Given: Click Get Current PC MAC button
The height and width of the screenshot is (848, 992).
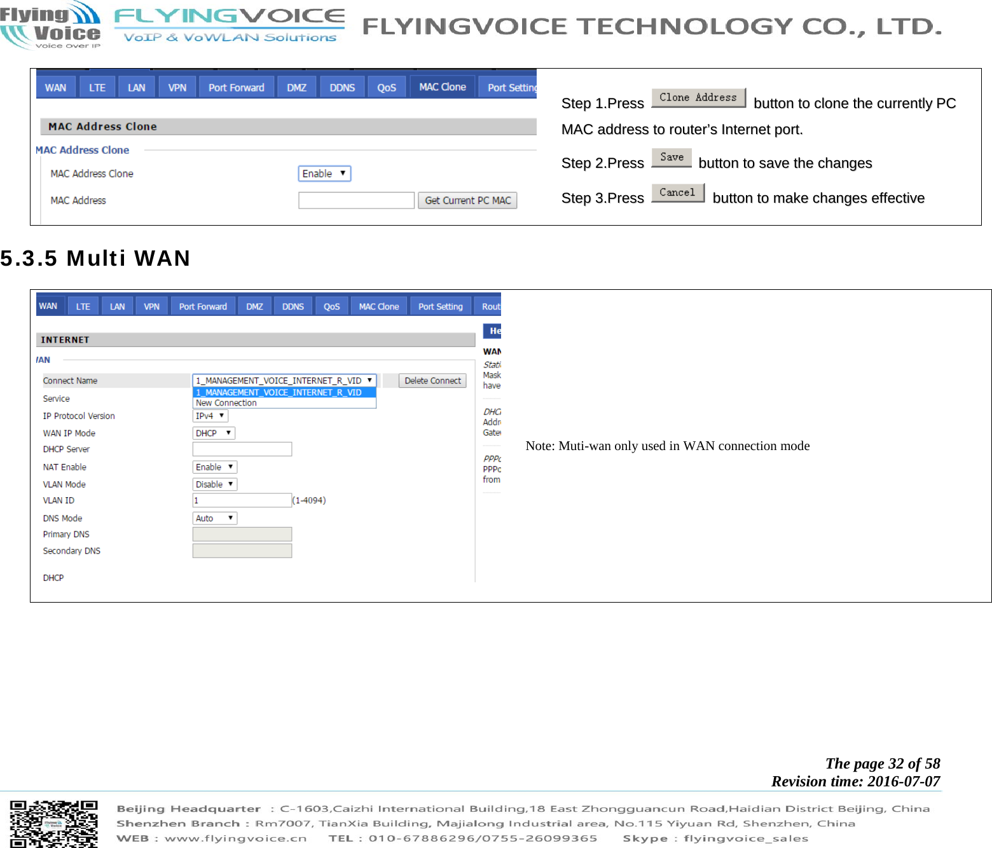Looking at the screenshot, I should coord(467,200).
